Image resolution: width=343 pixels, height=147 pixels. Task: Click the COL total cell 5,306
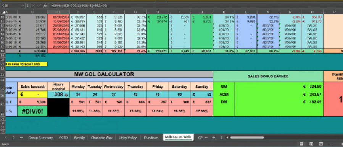pos(32,102)
